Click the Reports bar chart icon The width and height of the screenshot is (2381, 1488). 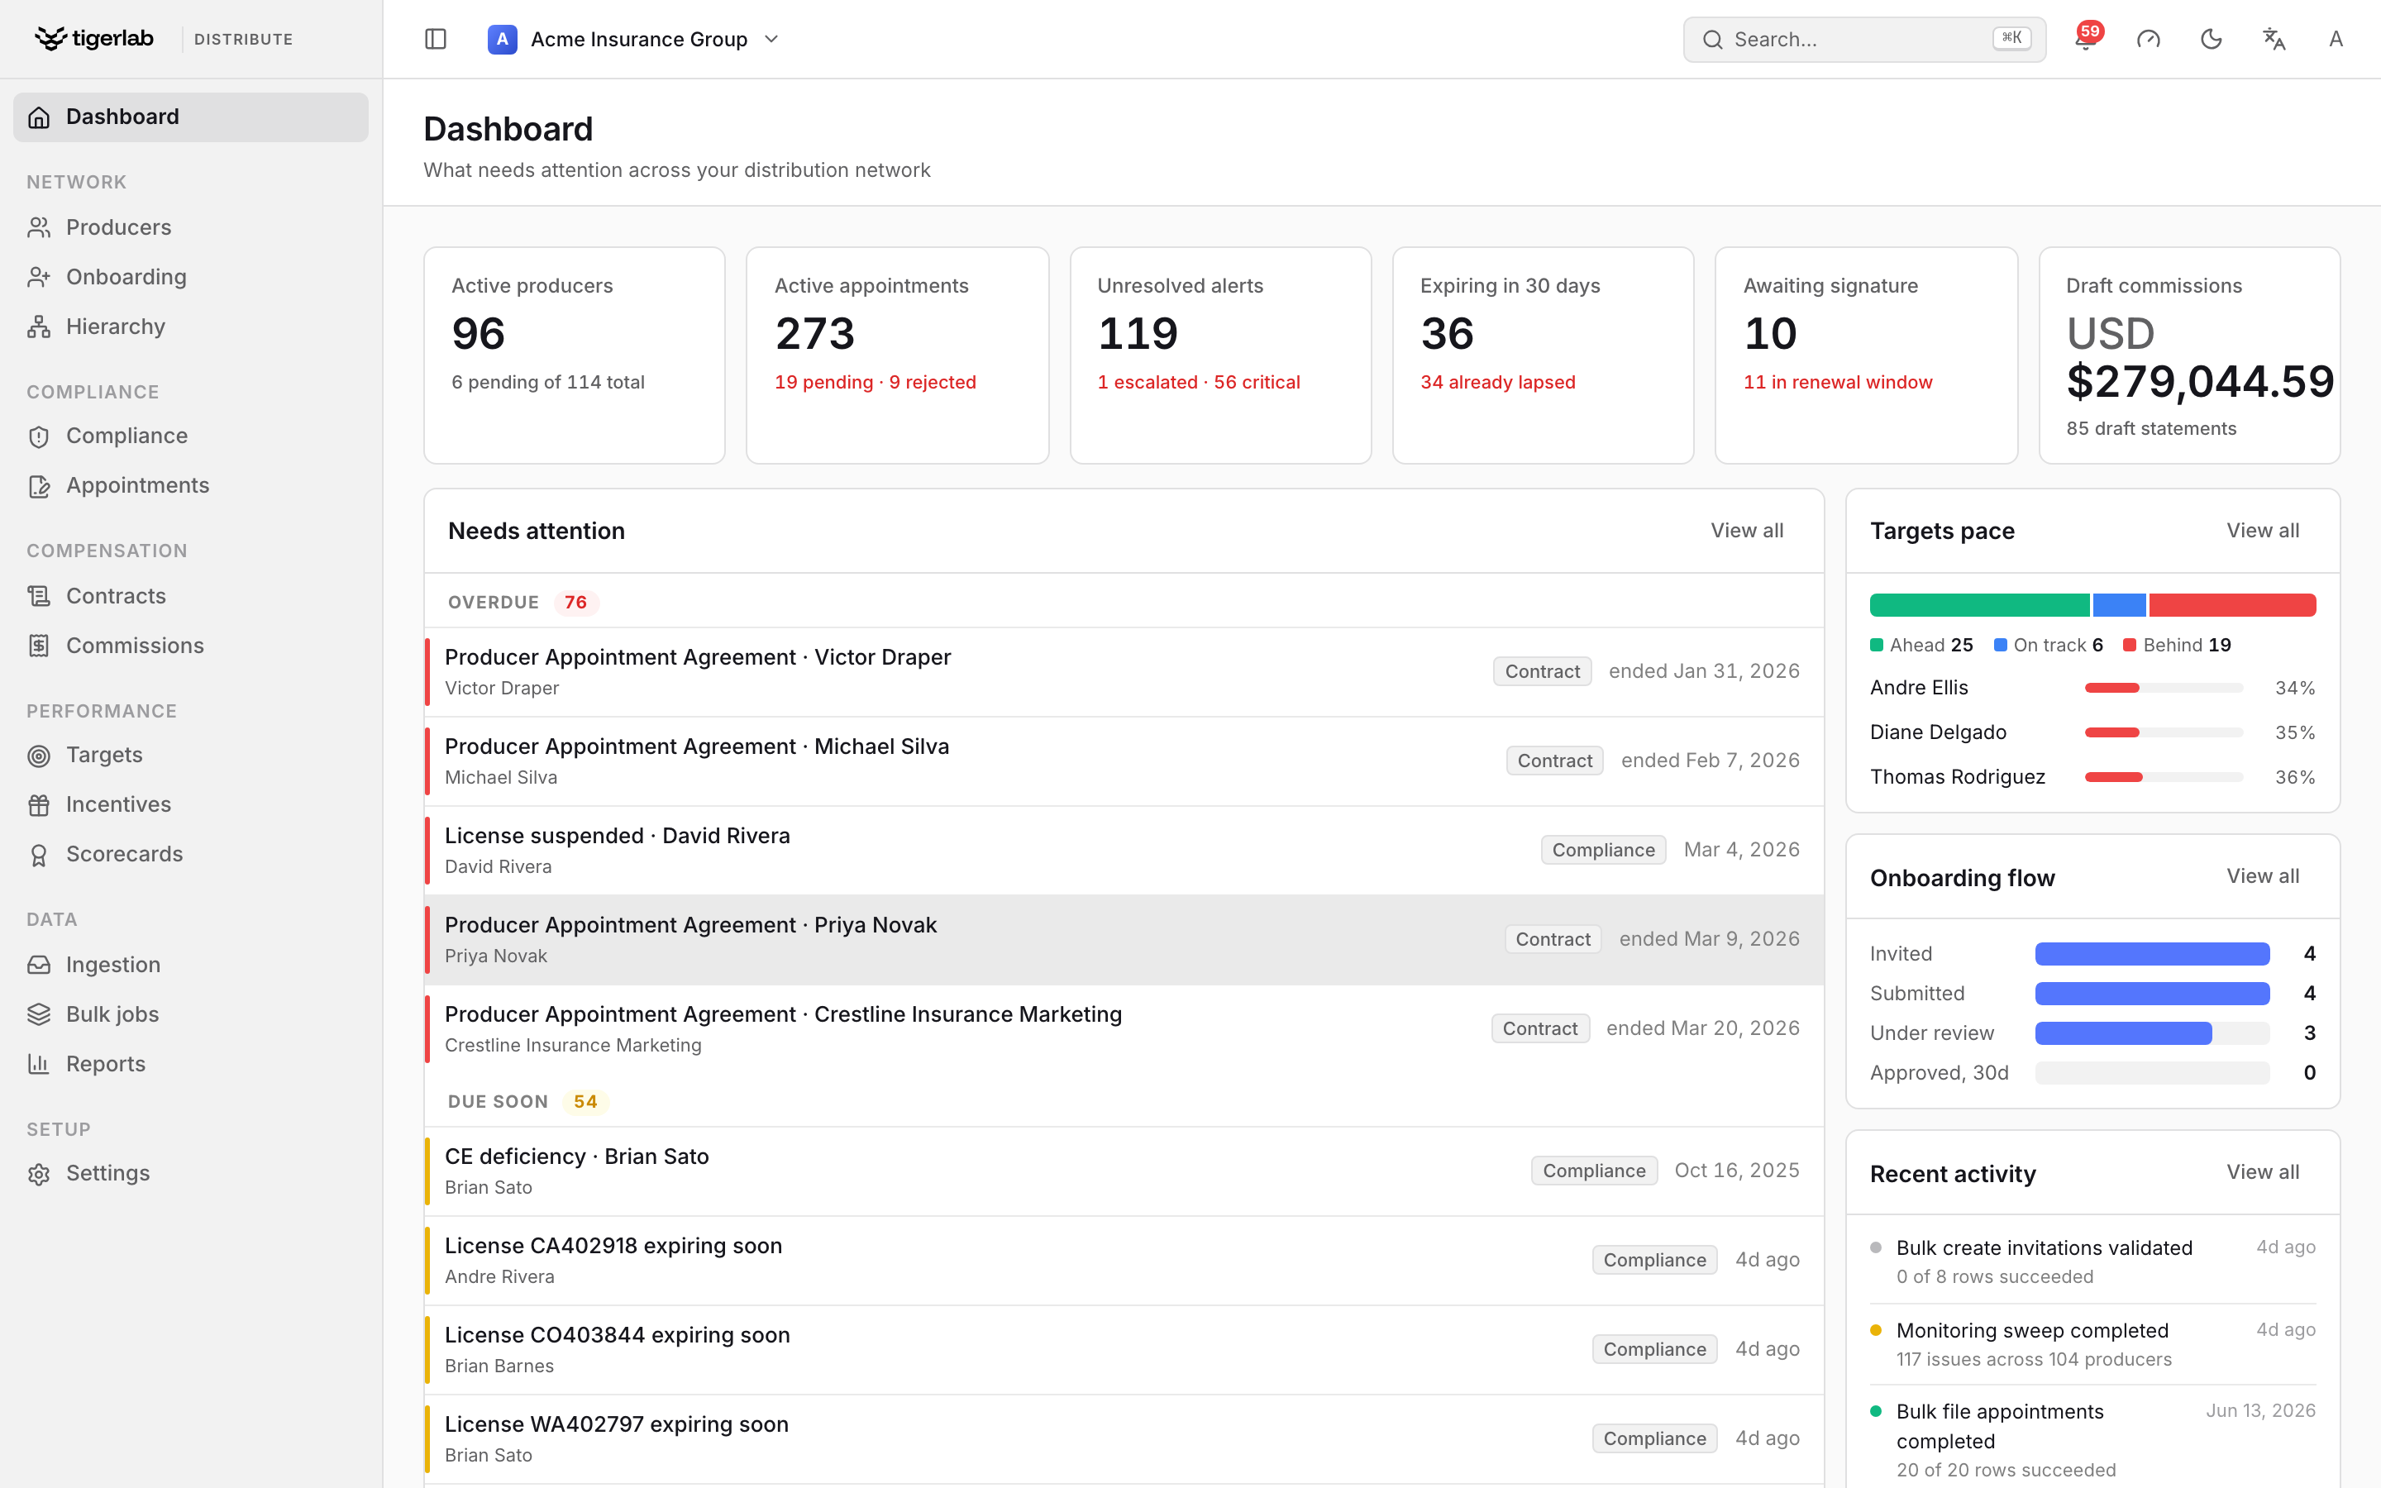coord(40,1064)
